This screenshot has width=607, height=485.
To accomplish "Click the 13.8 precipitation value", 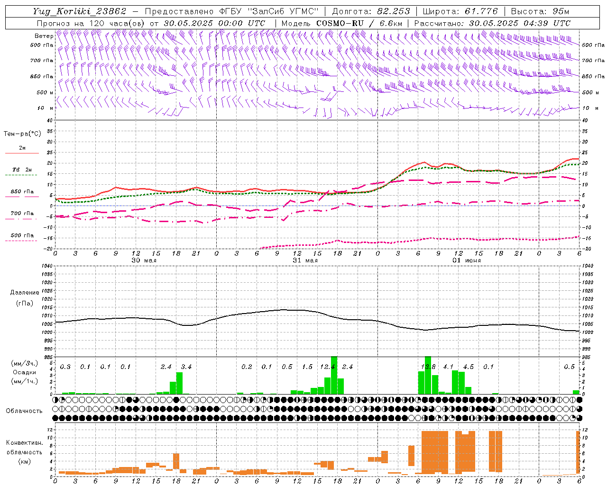I will [x=428, y=367].
